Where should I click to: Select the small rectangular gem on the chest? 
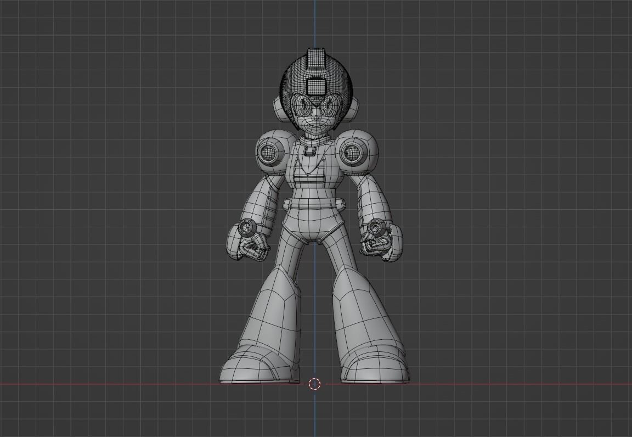(x=310, y=152)
